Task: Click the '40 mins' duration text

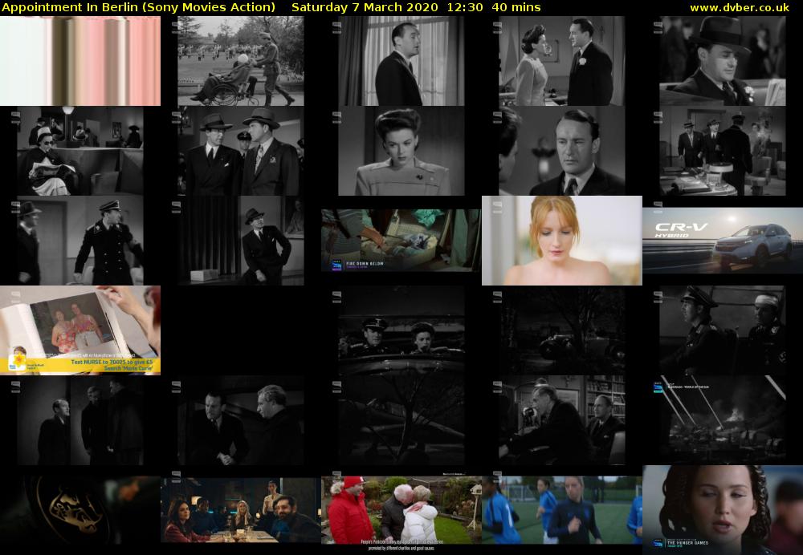Action: [516, 7]
